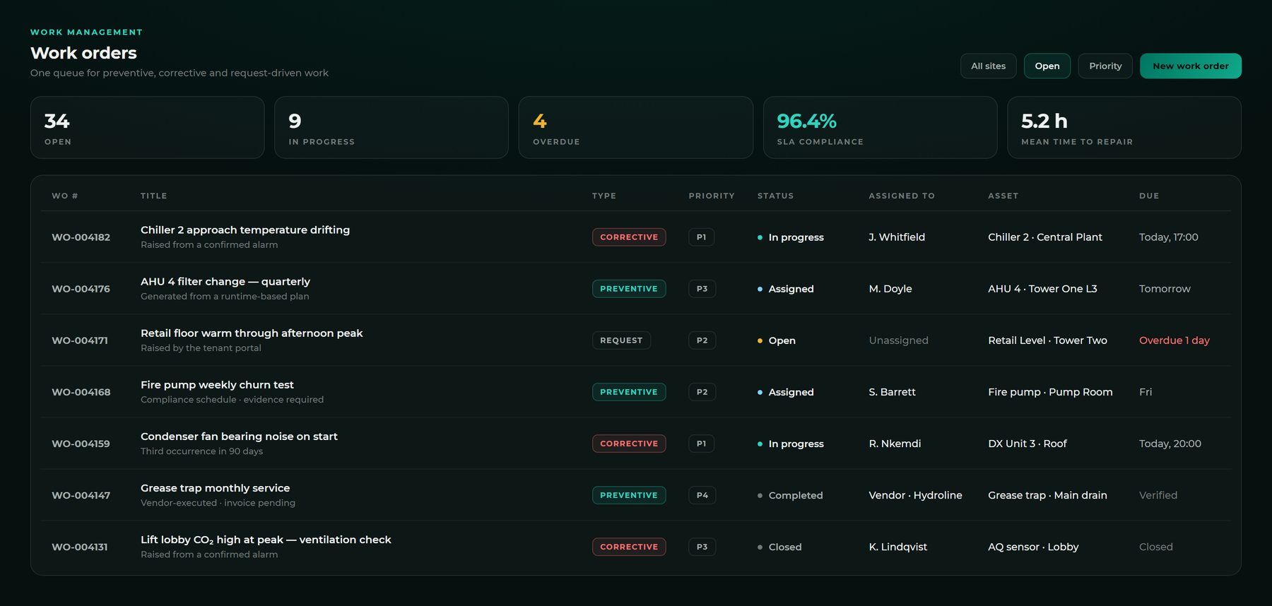
Task: Click assignee M. Doyle
Action: pyautogui.click(x=890, y=289)
